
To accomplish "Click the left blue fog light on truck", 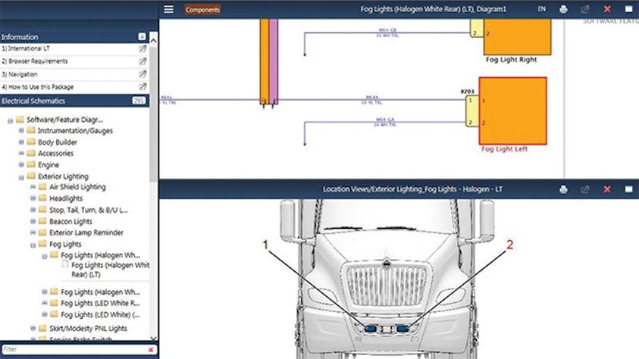I will point(371,329).
